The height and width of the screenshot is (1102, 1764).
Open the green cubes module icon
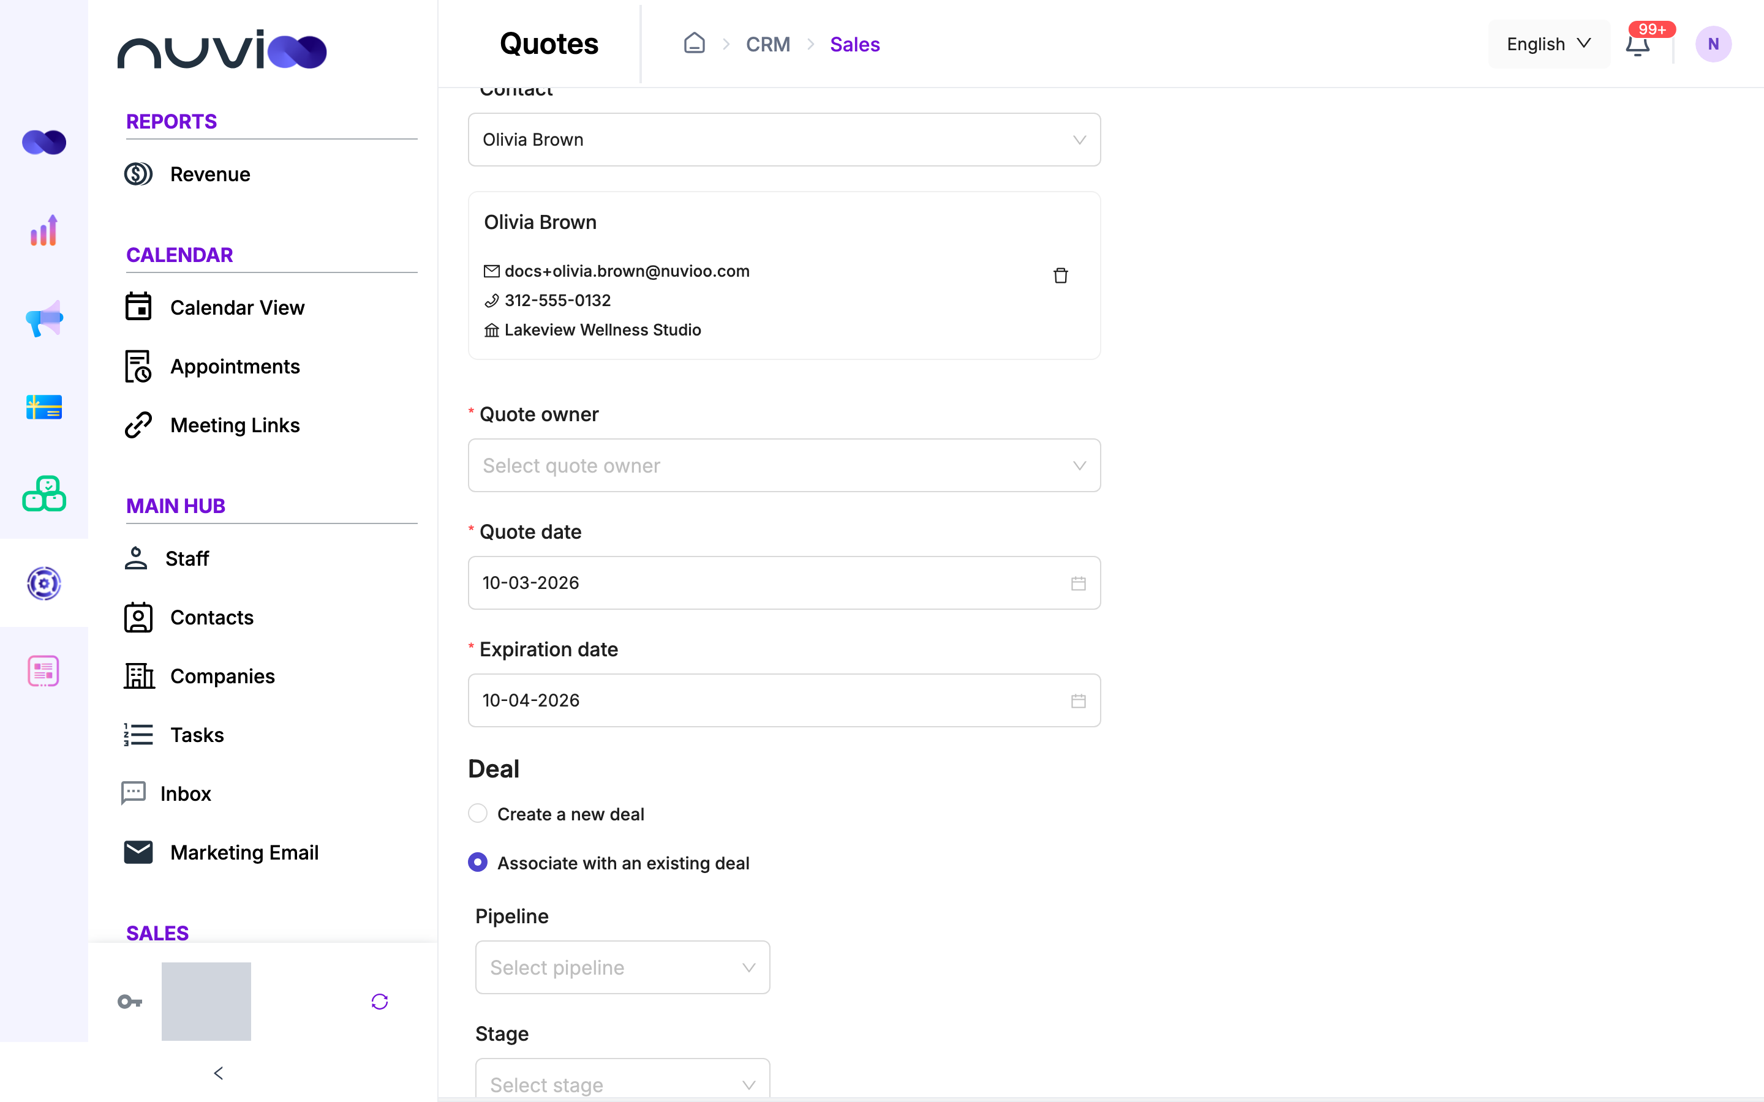pos(43,494)
